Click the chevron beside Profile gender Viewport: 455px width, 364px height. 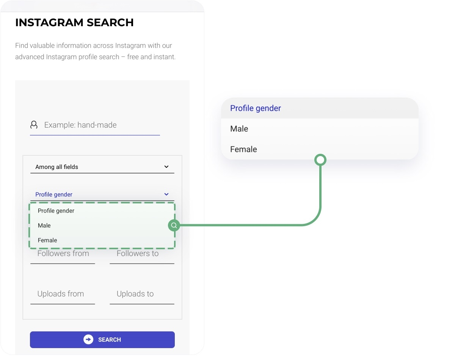(166, 194)
